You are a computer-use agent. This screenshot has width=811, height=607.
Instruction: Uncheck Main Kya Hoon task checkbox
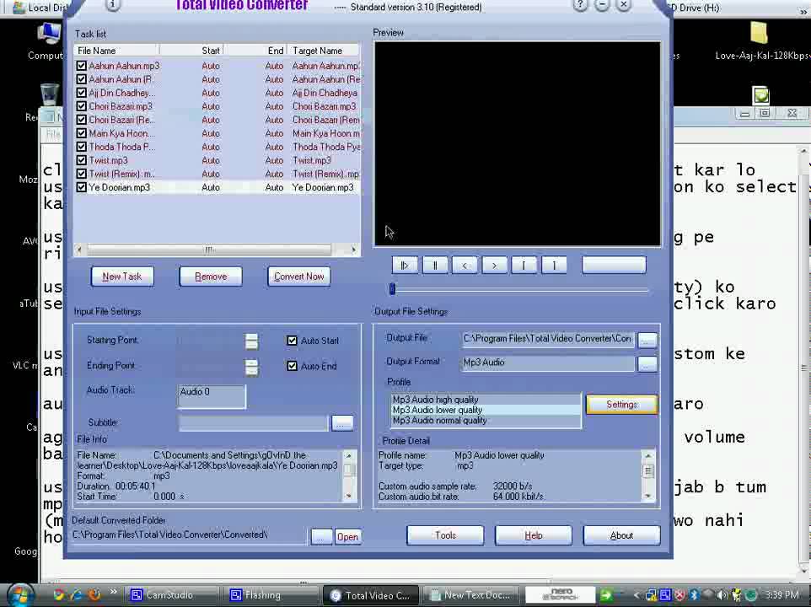(x=81, y=133)
